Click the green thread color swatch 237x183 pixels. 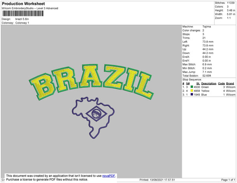point(192,87)
